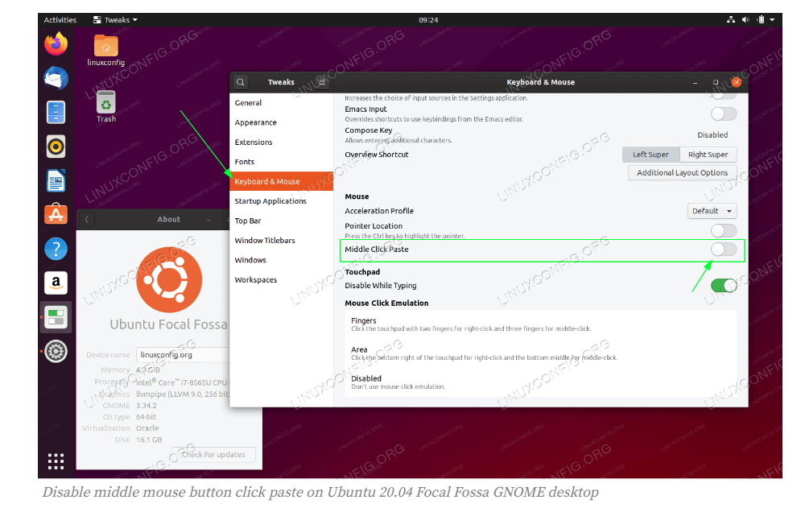Select Windows in Tweaks sidebar
Image resolution: width=801 pixels, height=508 pixels.
(x=282, y=260)
